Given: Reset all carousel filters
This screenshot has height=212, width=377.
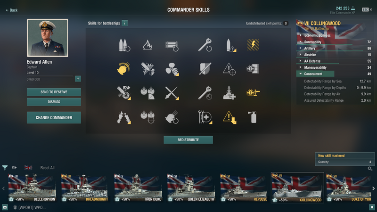Looking at the screenshot, I should point(48,168).
